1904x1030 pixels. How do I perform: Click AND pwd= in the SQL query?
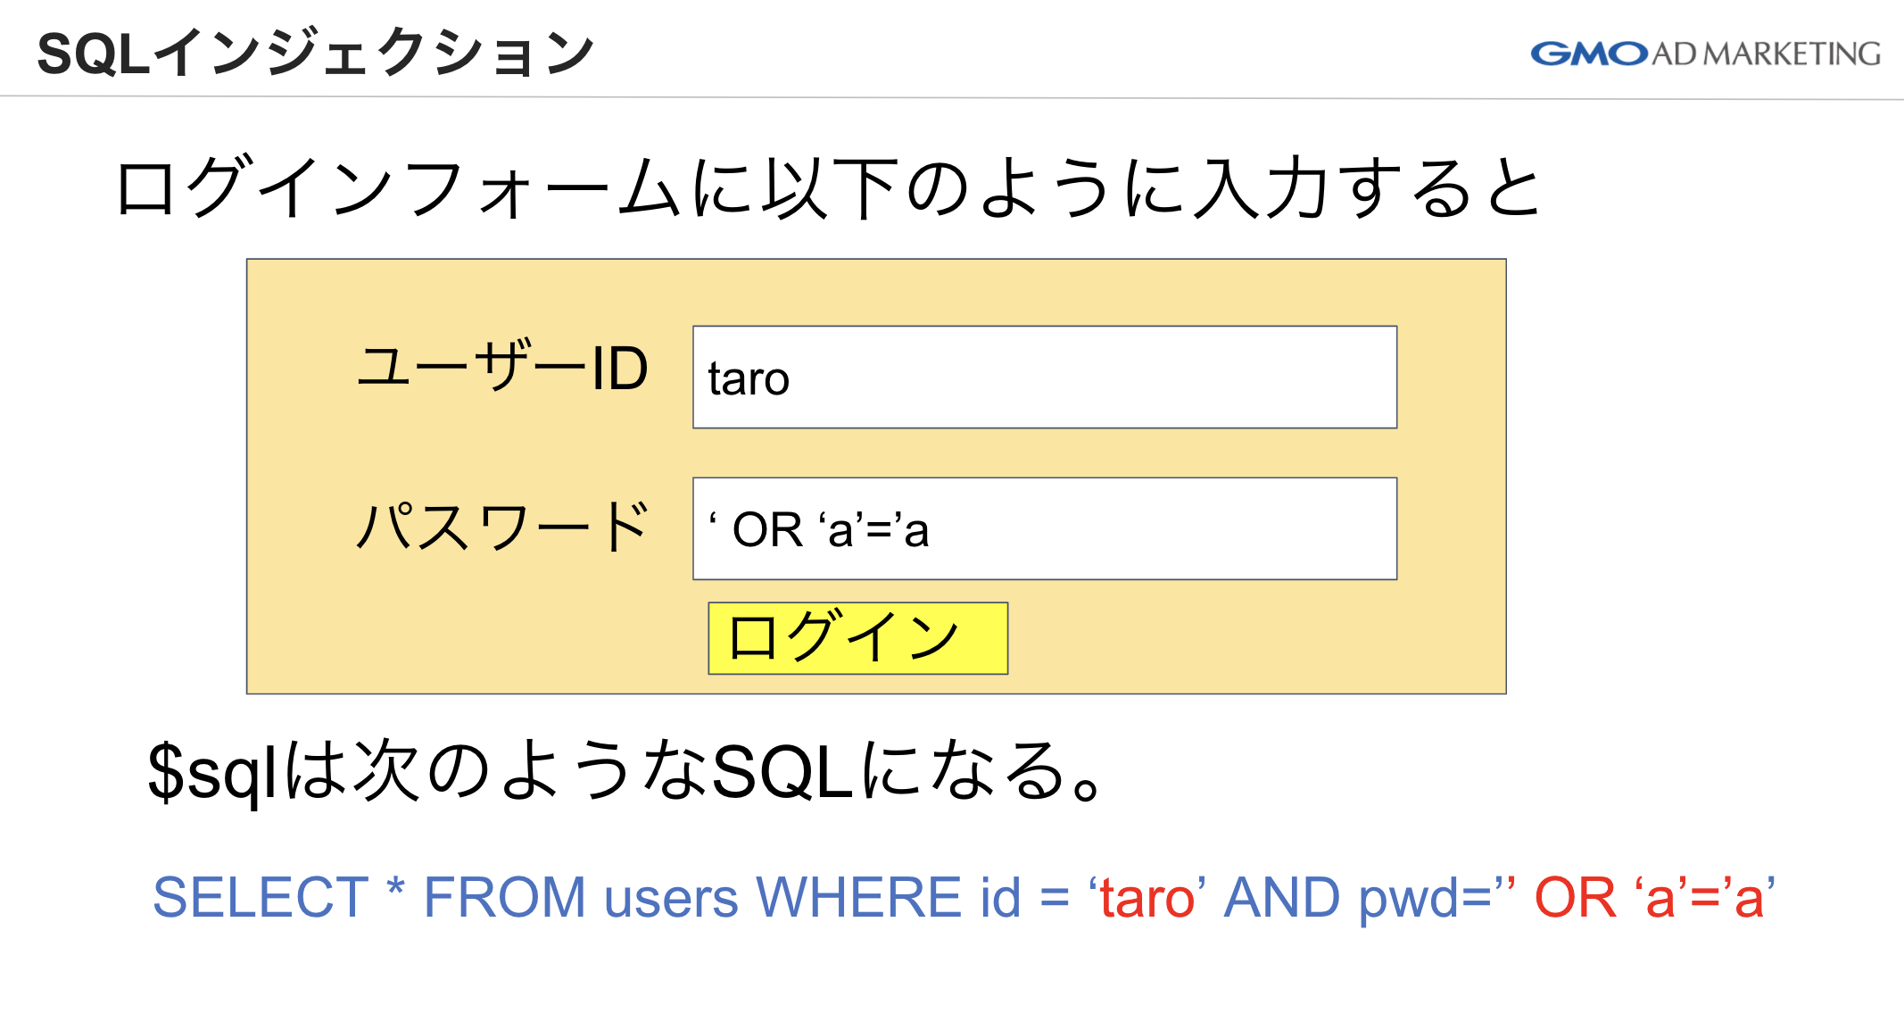point(1356,897)
